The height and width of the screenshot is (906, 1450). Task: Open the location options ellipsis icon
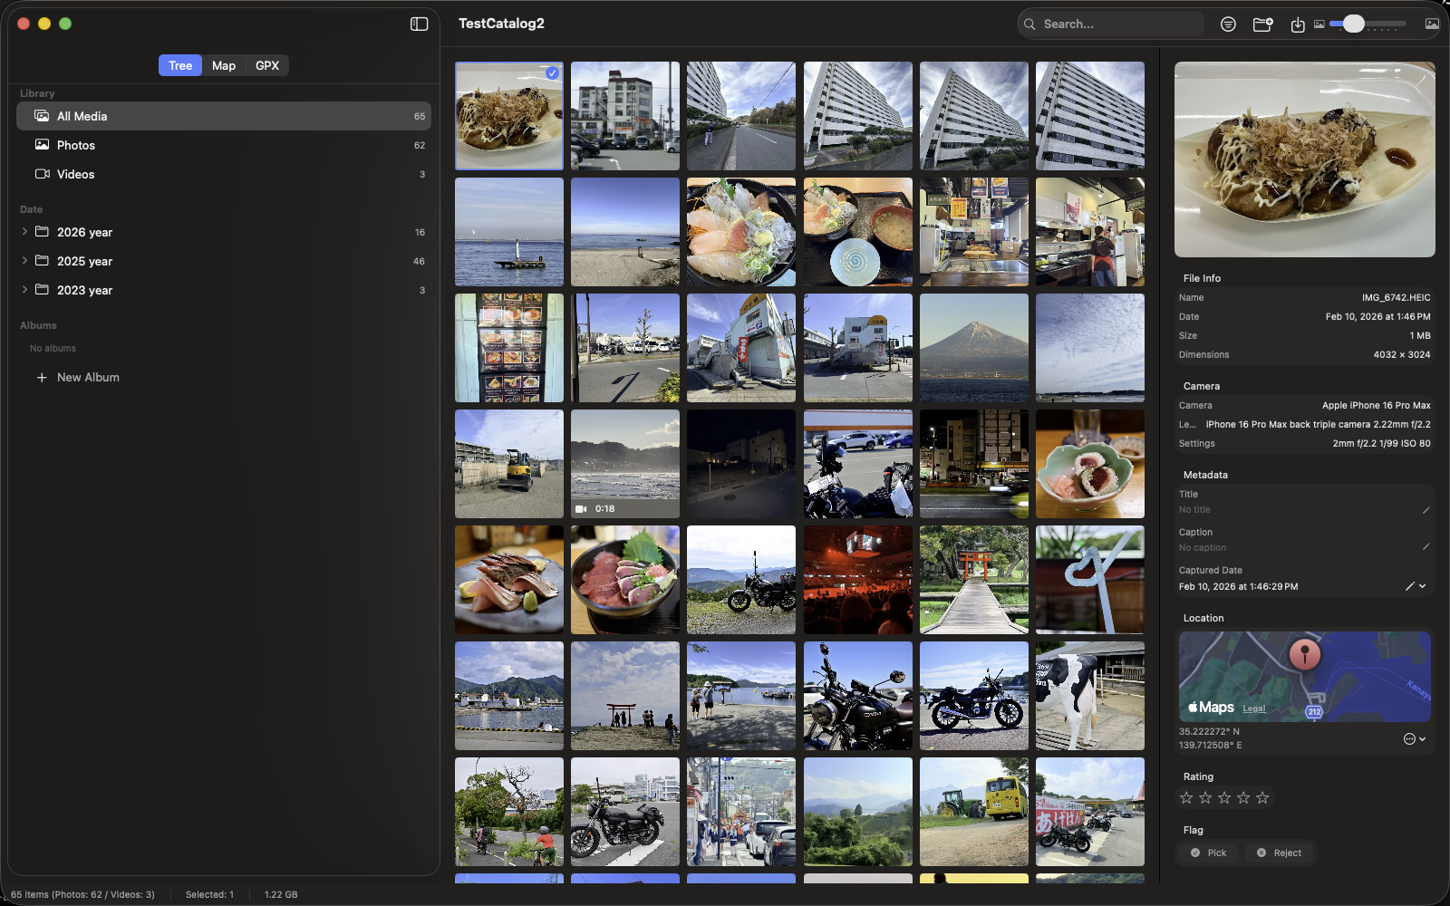click(x=1410, y=738)
